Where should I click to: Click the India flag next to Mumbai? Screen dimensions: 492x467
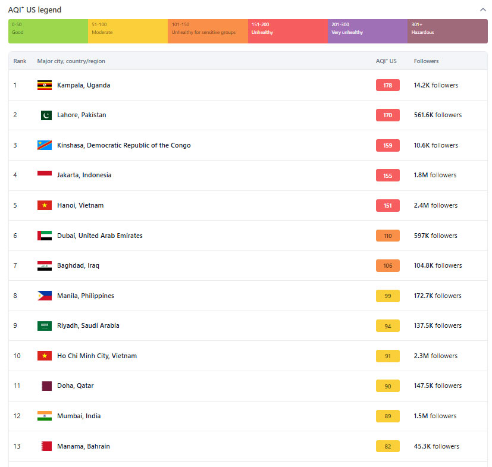click(x=44, y=416)
